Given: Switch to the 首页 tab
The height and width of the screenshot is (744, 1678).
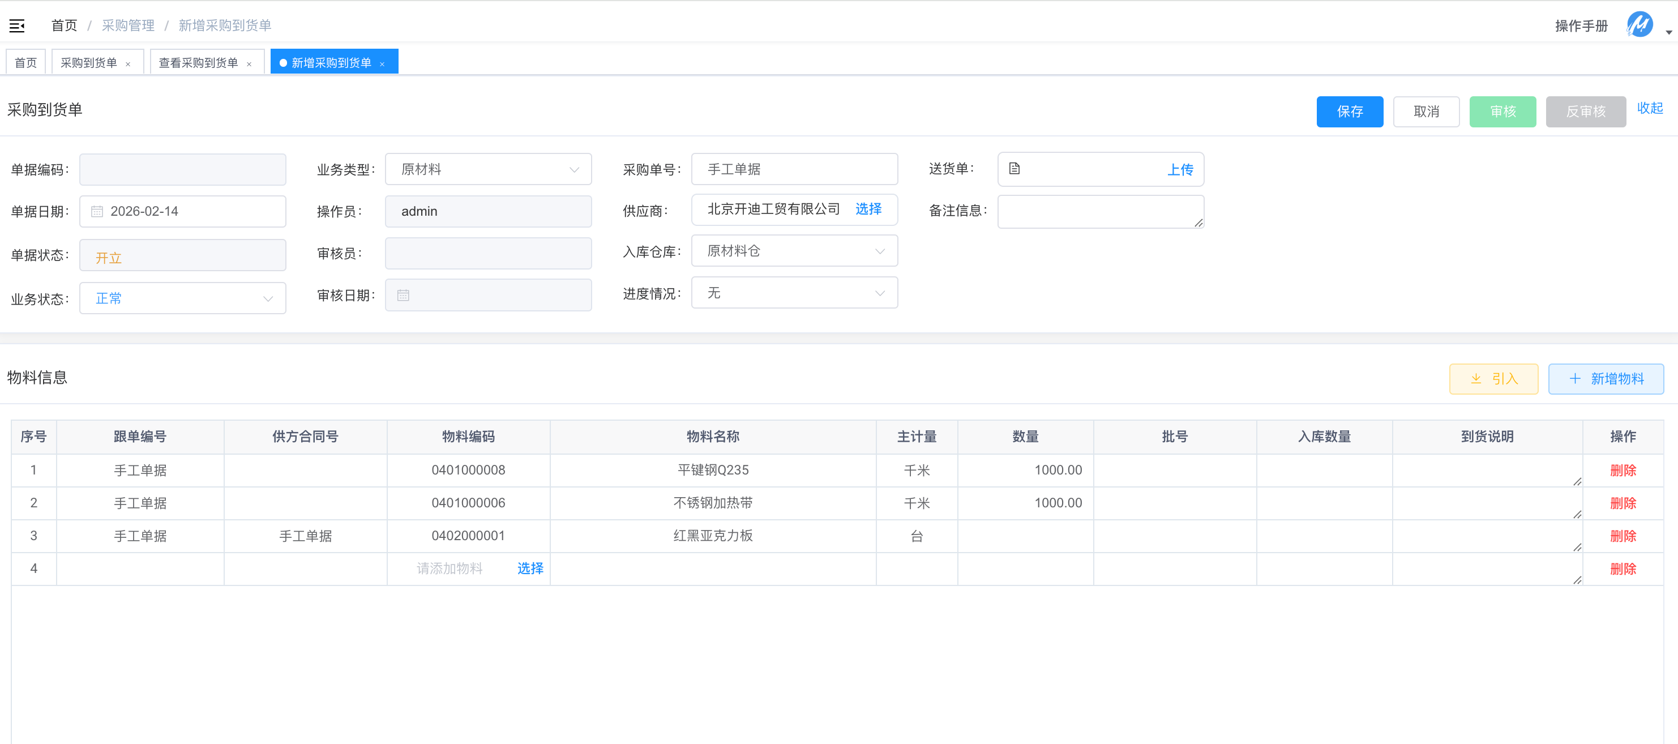Looking at the screenshot, I should point(26,62).
